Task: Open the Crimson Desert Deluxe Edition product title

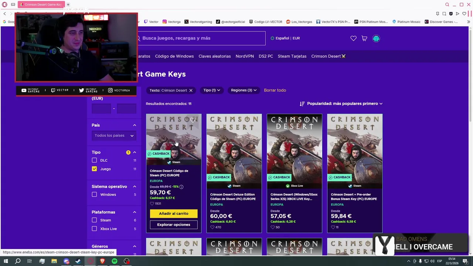Action: (233, 197)
